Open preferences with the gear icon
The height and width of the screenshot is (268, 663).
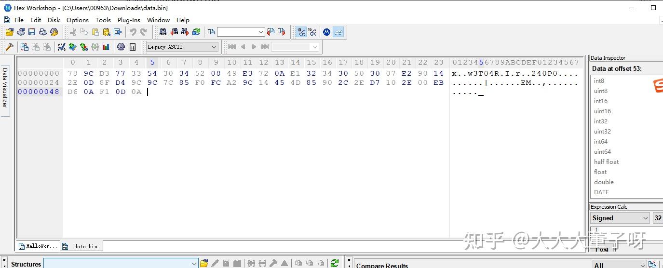point(121,47)
